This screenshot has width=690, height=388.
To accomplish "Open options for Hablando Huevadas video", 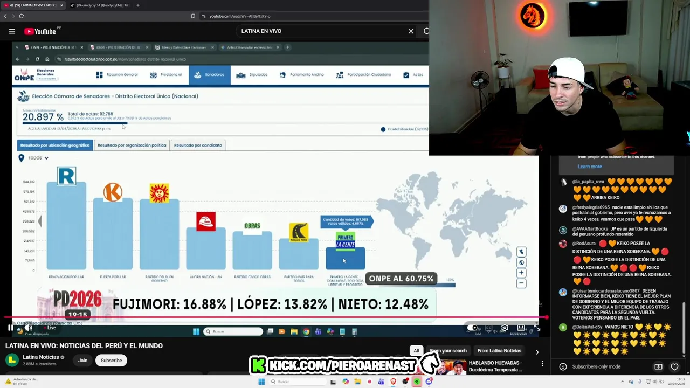I will click(x=542, y=364).
